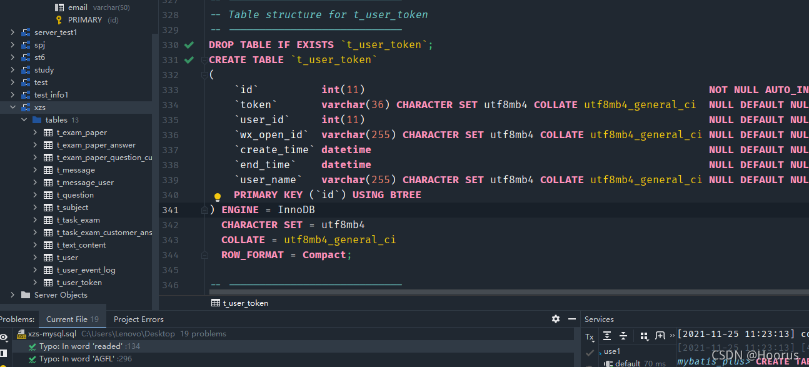
Task: Click the Server Objects folder icon
Action: (26, 294)
